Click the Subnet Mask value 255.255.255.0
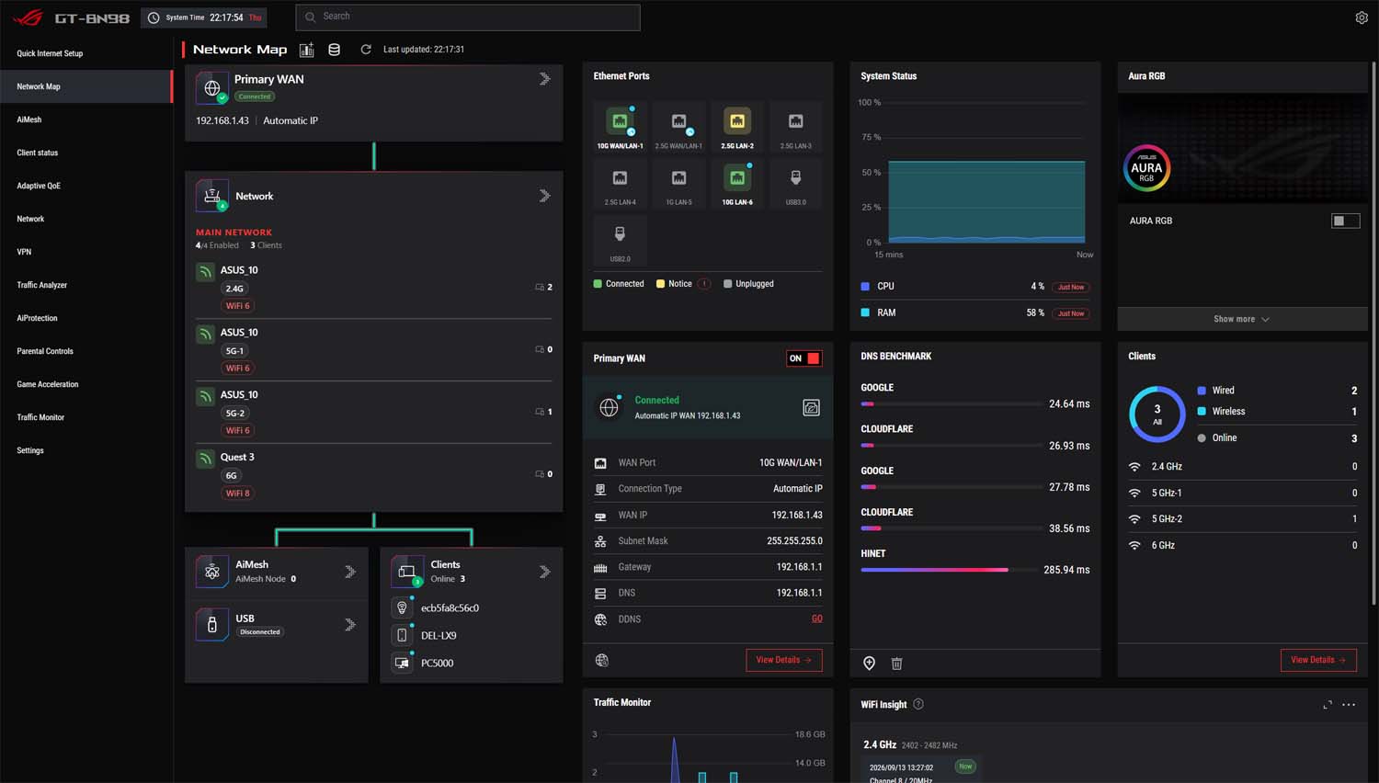1379x783 pixels. (x=795, y=541)
